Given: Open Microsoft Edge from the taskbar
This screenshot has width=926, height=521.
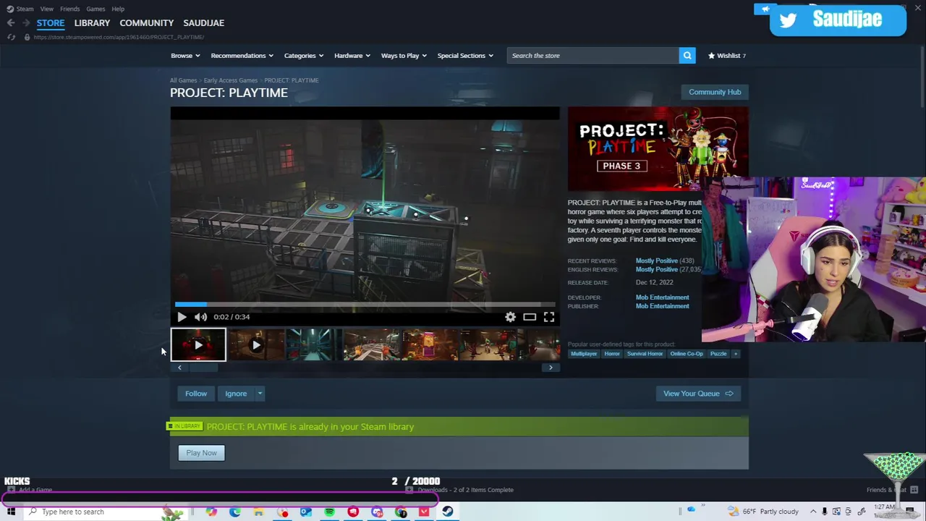Looking at the screenshot, I should tap(235, 512).
